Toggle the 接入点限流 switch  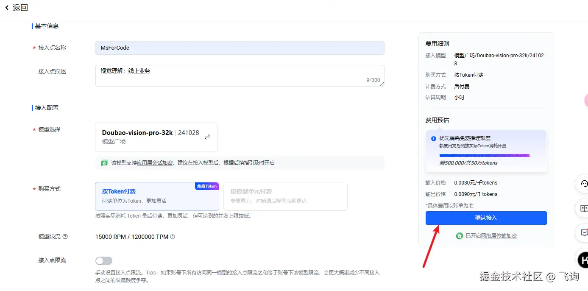point(104,261)
